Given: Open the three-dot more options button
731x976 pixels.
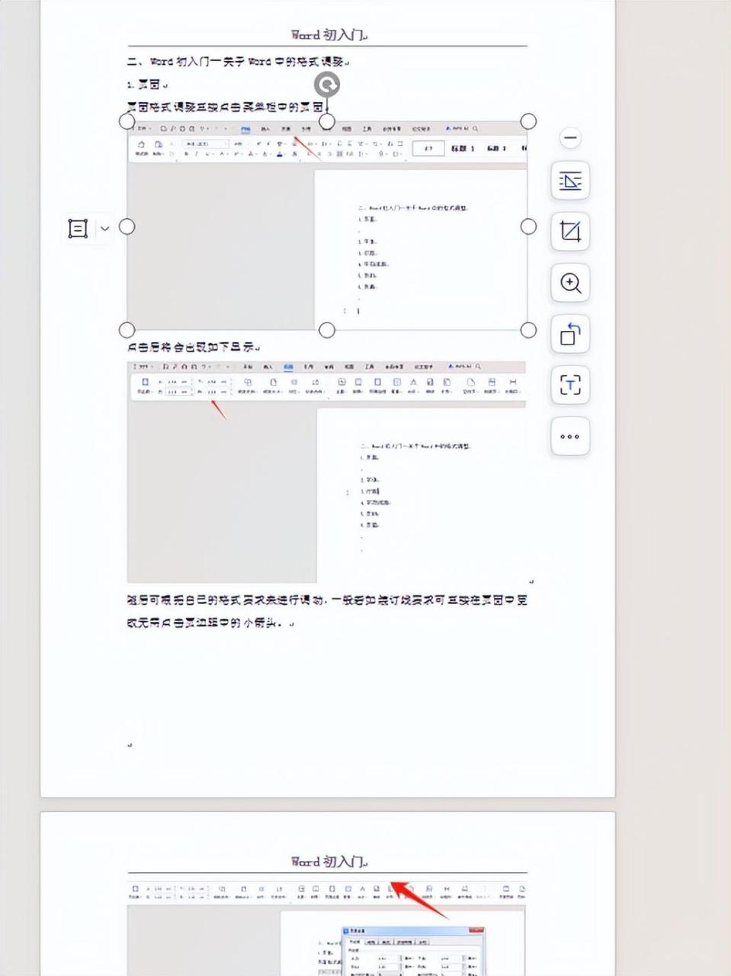Looking at the screenshot, I should point(570,436).
